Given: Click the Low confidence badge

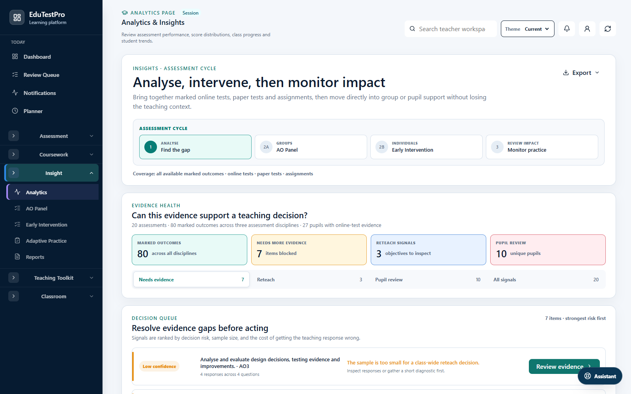Looking at the screenshot, I should coord(159,366).
